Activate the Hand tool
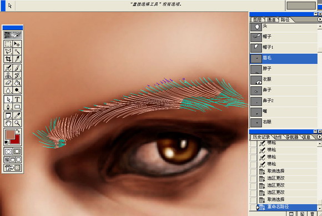 8,123
